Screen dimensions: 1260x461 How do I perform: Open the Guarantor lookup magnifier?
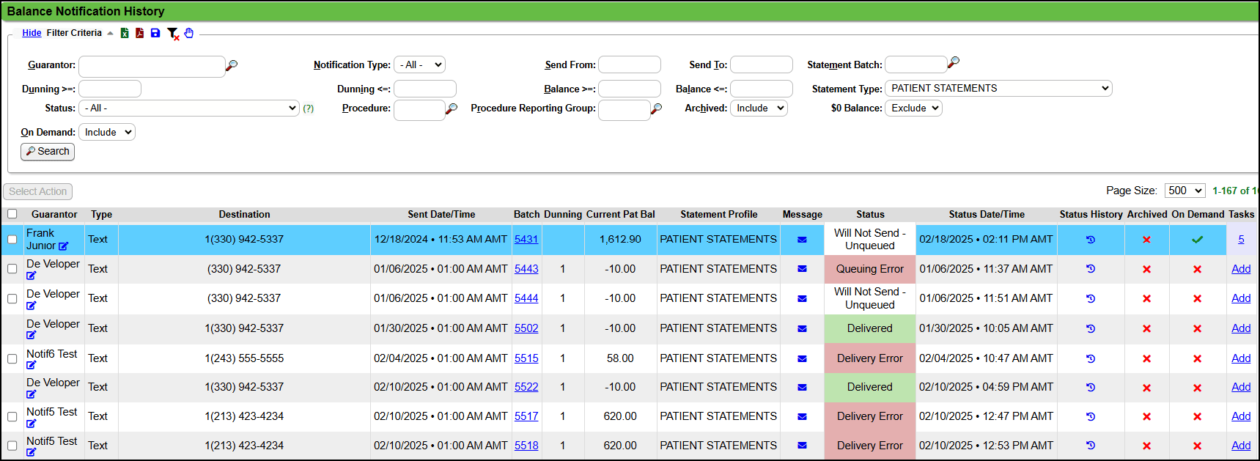click(x=232, y=65)
